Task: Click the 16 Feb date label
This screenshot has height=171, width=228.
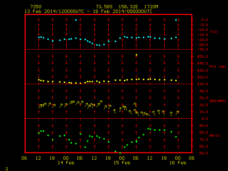Action: (178, 163)
